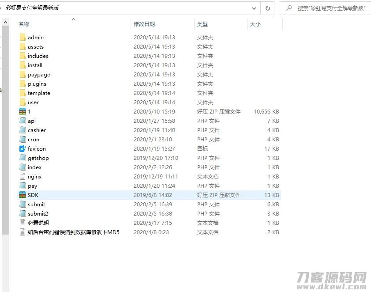Open the includes folder
The image size is (371, 292).
[37, 56]
